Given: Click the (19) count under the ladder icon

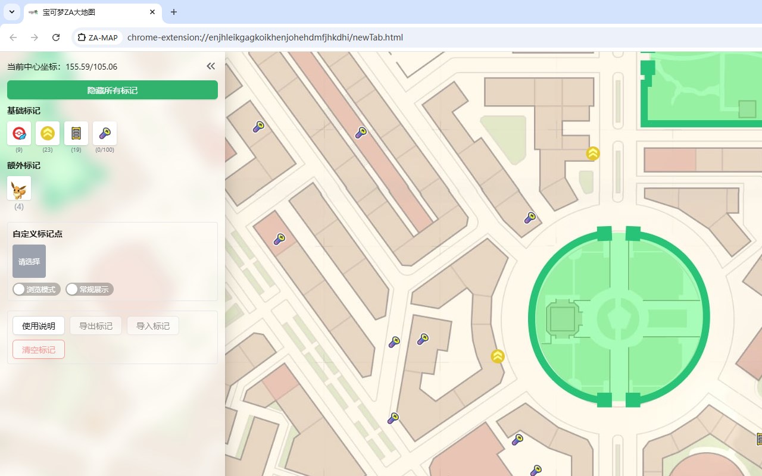Looking at the screenshot, I should coord(76,150).
